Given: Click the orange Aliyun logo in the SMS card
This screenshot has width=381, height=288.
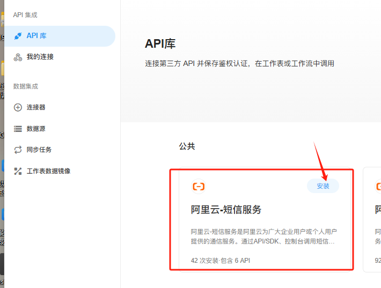Looking at the screenshot, I should click(199, 186).
